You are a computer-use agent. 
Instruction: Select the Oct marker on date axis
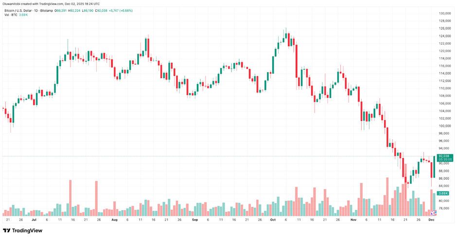point(273,220)
